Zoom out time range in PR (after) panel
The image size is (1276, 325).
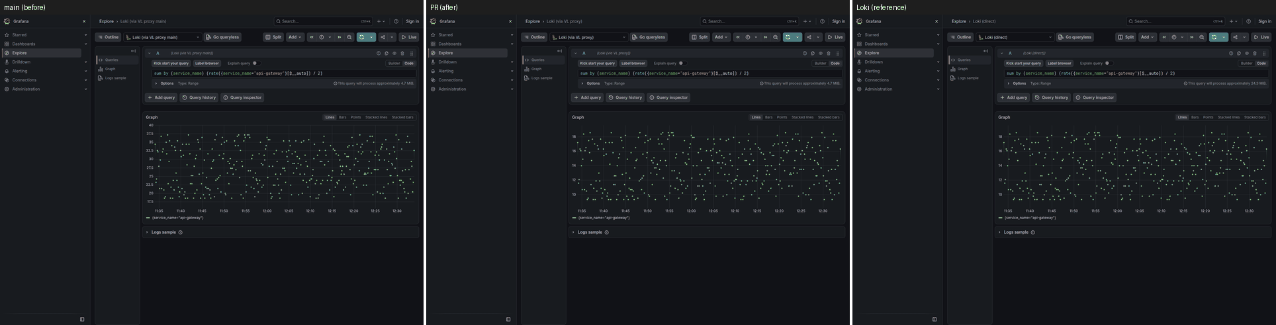(776, 37)
